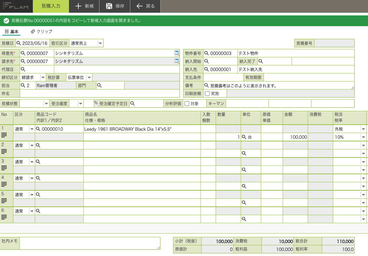The height and width of the screenshot is (256, 368).
Task: Expand row 1 区分 dropdown
Action: 32,129
